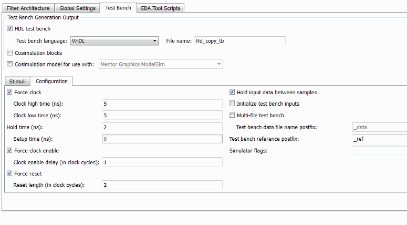Image resolution: width=407 pixels, height=225 pixels.
Task: Click the File name text field
Action: (239, 41)
